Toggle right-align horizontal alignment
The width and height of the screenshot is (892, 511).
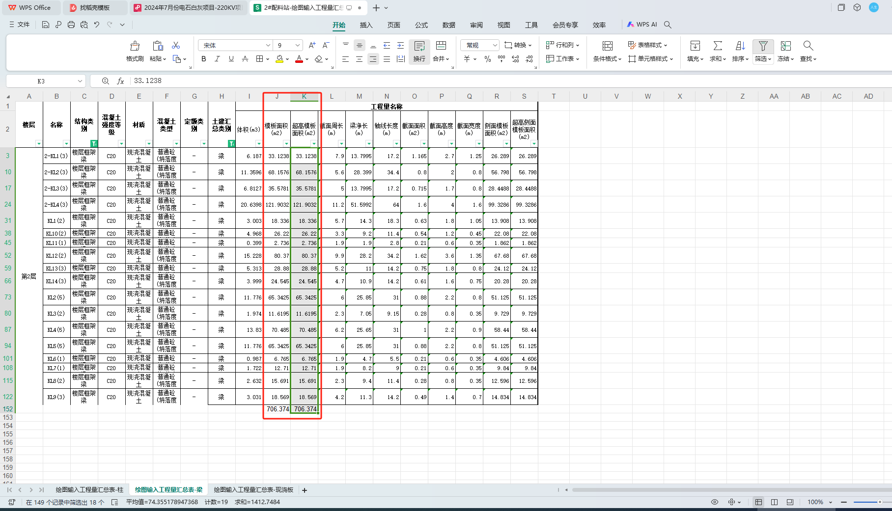(x=373, y=59)
